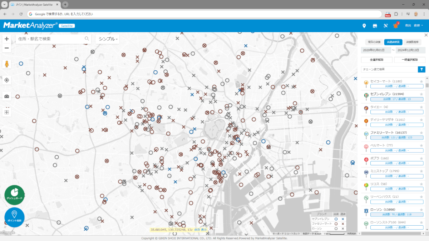Click the 保存 link below the coordinates
The image size is (429, 241).
pos(197,230)
